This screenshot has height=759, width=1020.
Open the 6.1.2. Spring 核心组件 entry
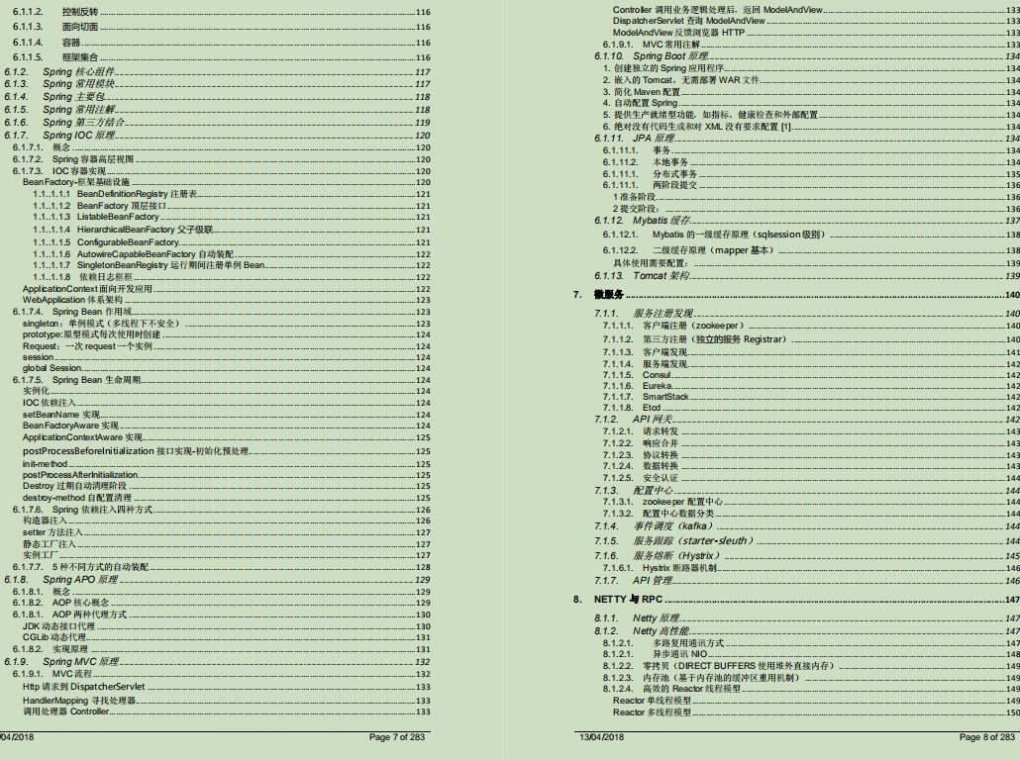point(217,72)
